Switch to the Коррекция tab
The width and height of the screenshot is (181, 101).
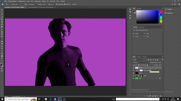[x=141, y=27]
